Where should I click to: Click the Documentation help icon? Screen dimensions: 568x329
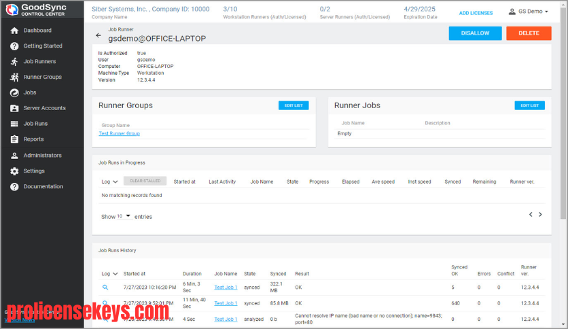(14, 187)
